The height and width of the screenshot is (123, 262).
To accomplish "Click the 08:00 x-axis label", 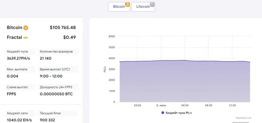I will pyautogui.click(x=209, y=105).
